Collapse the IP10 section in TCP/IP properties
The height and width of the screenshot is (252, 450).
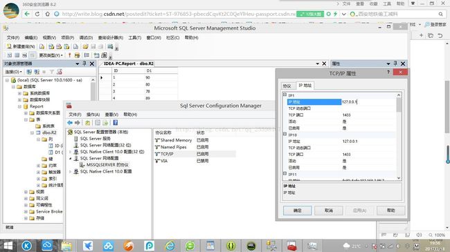[285, 134]
